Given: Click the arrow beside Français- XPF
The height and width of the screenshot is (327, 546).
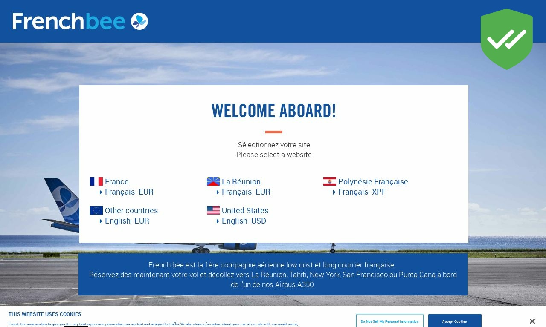Looking at the screenshot, I should click(x=334, y=192).
